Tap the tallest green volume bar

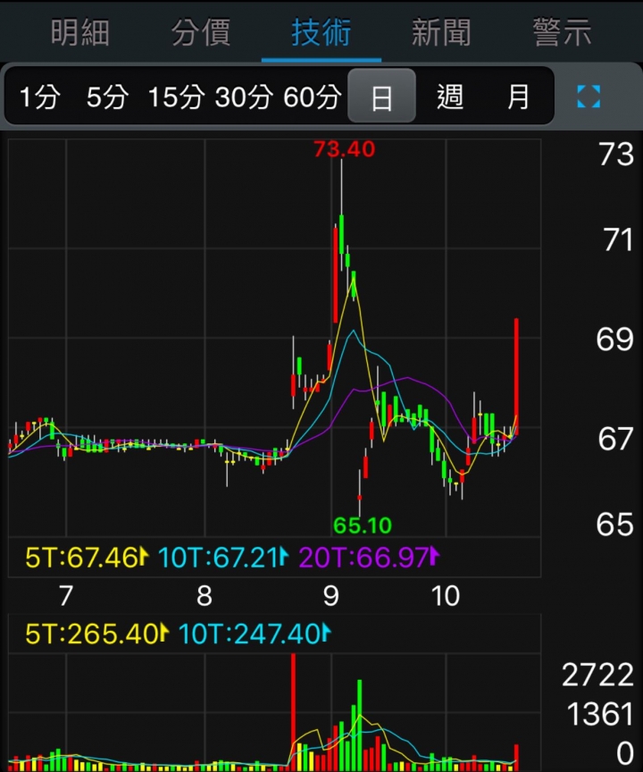coord(360,726)
